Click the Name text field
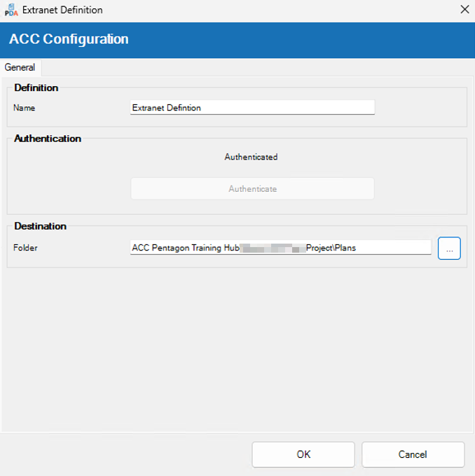The height and width of the screenshot is (476, 475). coord(252,108)
